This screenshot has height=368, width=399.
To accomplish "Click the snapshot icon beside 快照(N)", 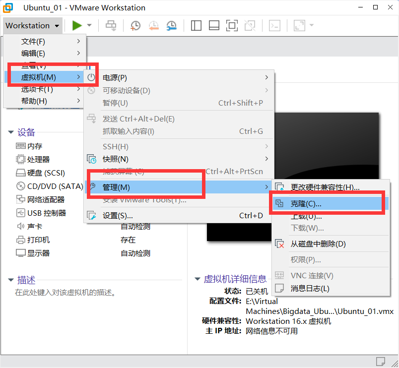I will click(91, 159).
